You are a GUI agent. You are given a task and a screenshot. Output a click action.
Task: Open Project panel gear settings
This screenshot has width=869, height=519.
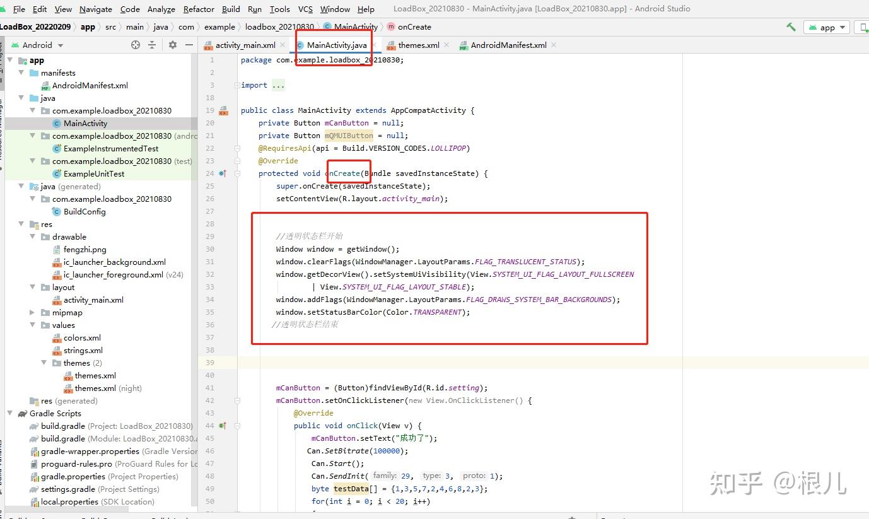click(172, 45)
